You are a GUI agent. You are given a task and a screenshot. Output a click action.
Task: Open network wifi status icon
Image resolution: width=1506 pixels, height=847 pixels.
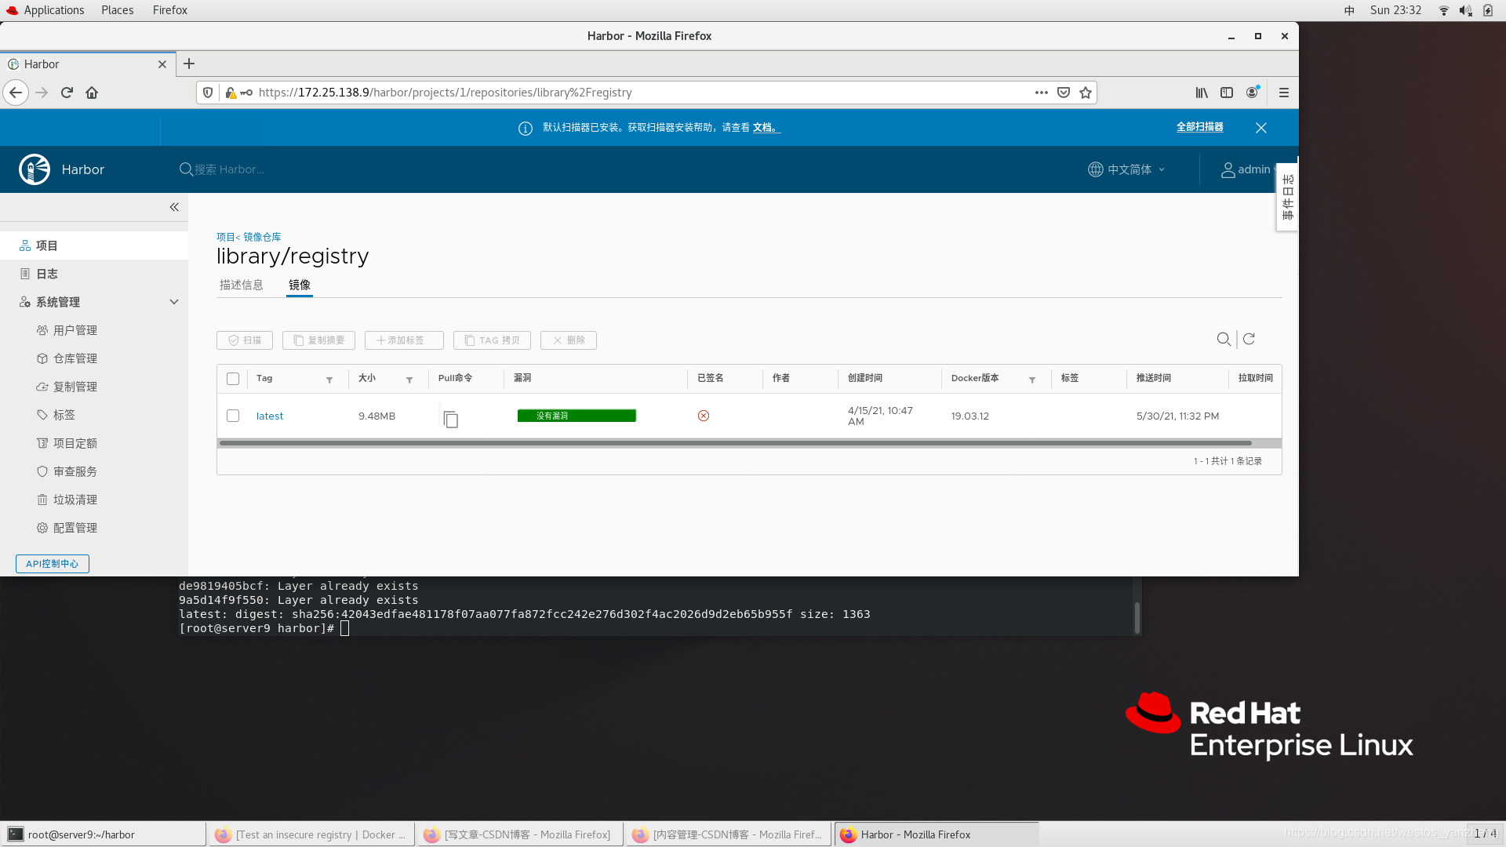(x=1444, y=10)
